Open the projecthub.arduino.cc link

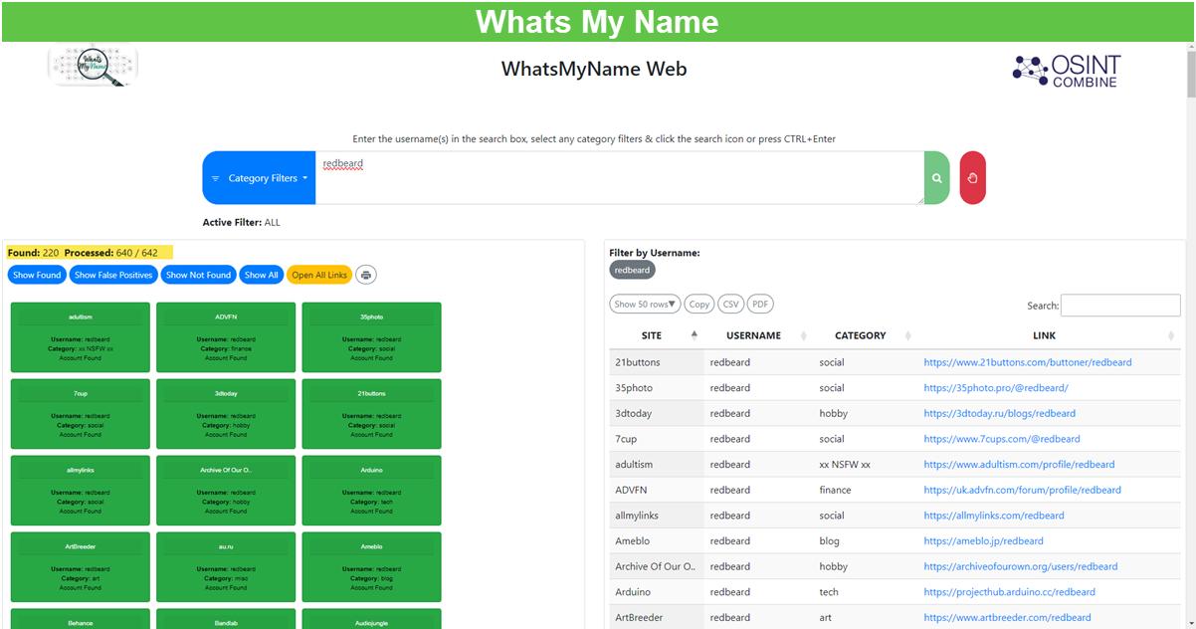click(1009, 592)
